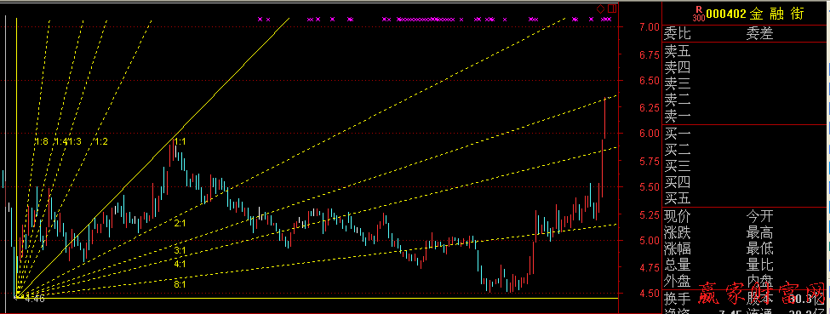Select the 2:1 Gann line label
Viewport: 830px width, 314px height.
pos(180,224)
